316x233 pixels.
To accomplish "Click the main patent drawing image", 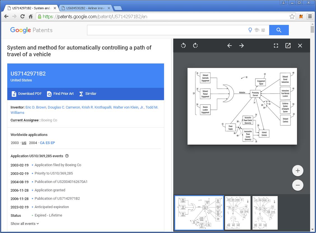I will [x=242, y=106].
